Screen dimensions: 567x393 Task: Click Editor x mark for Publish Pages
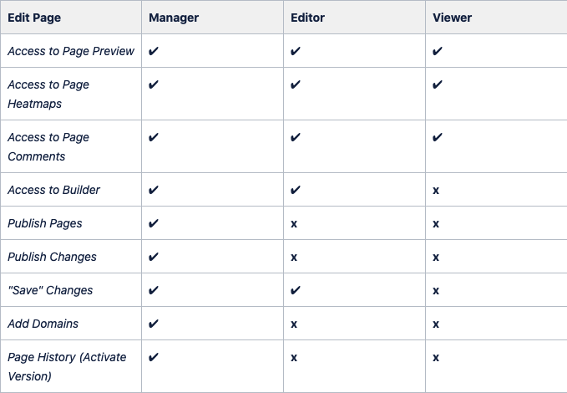294,224
